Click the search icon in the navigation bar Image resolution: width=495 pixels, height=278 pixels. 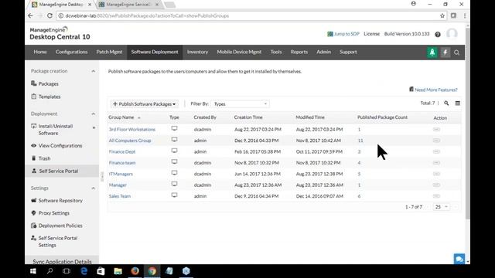457,53
